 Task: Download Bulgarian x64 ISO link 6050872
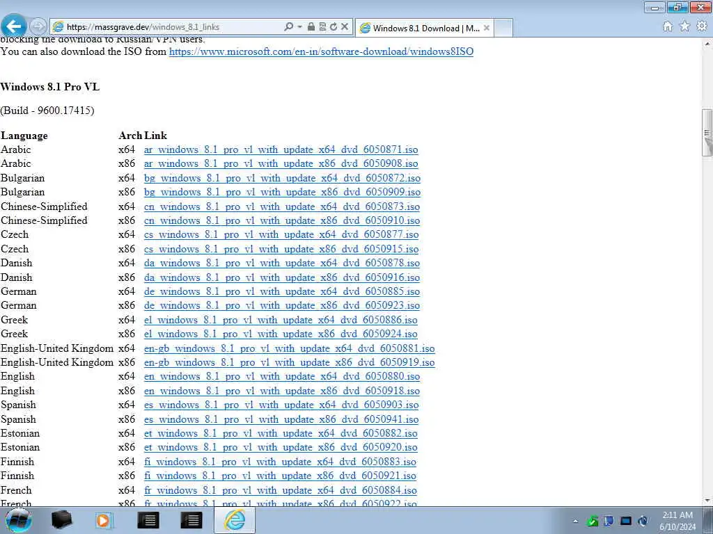283,178
